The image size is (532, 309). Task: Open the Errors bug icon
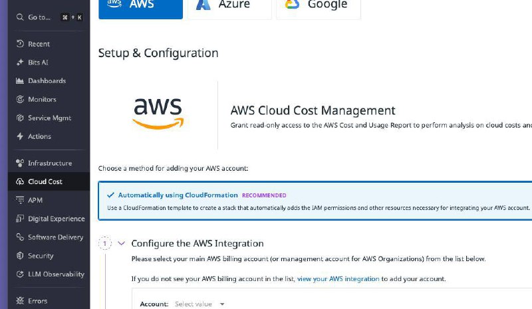click(x=20, y=301)
